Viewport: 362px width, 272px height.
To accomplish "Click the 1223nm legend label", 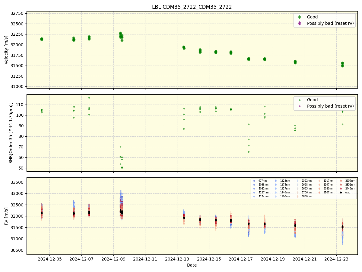I will [285, 181].
